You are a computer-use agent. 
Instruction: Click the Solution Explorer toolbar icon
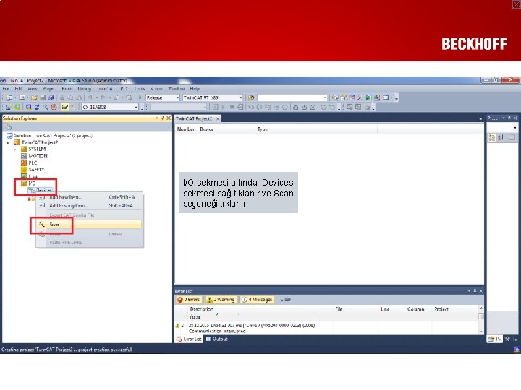coord(335,97)
